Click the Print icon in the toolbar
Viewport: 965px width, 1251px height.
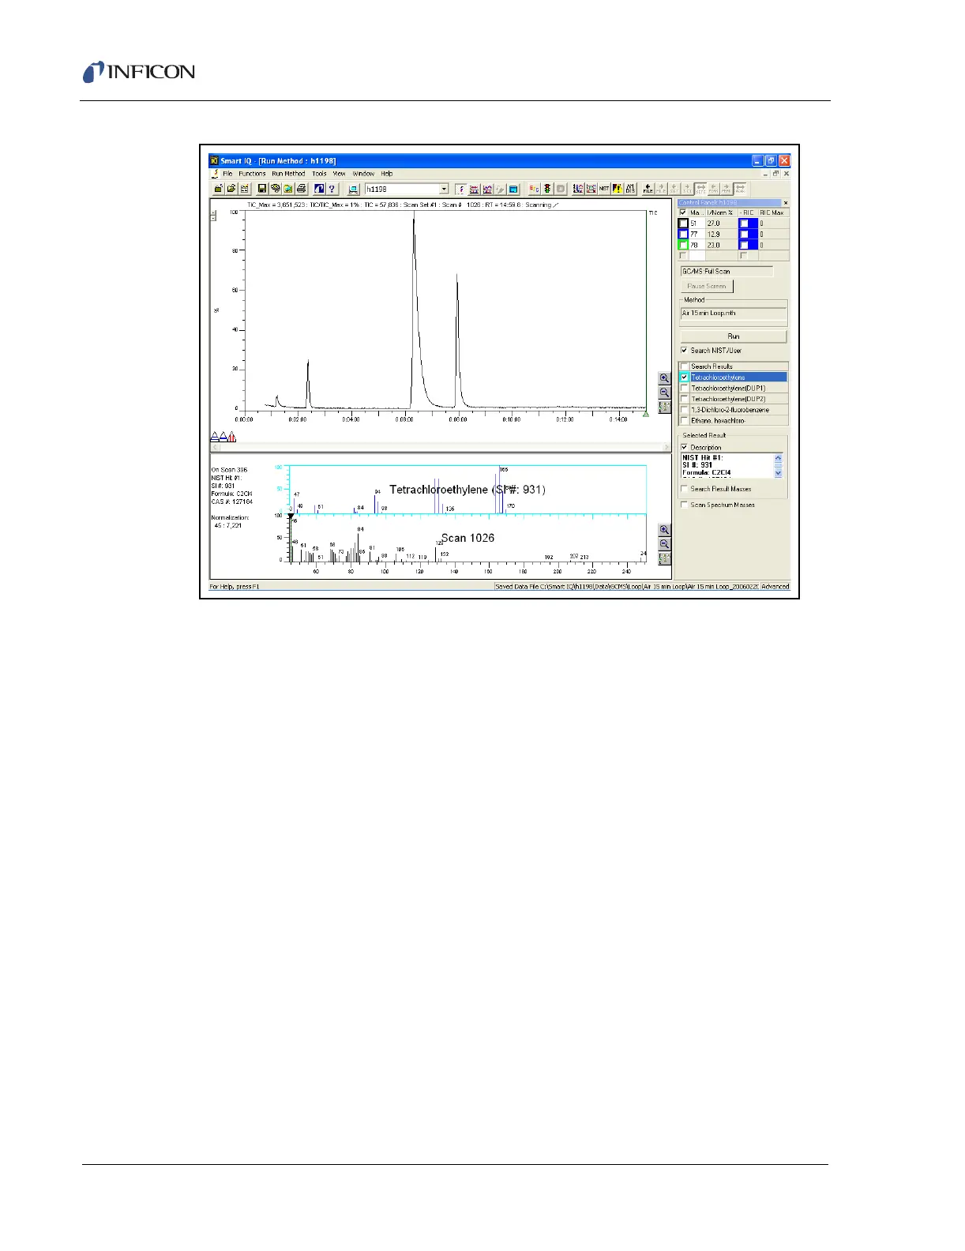(301, 190)
